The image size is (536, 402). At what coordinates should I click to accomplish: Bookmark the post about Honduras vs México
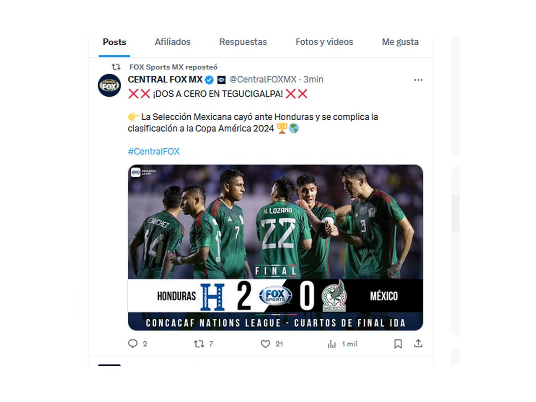(x=398, y=344)
